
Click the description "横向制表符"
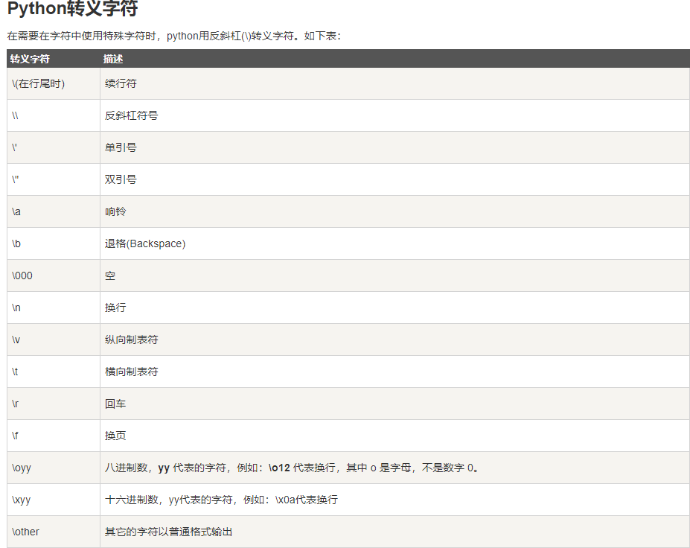tap(131, 372)
